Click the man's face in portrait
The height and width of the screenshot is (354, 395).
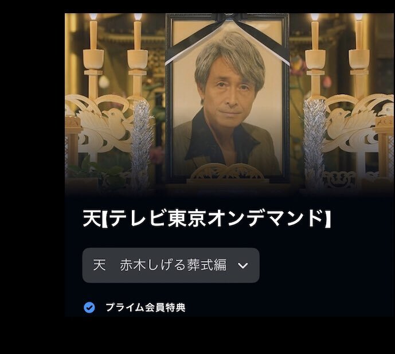[x=230, y=95]
